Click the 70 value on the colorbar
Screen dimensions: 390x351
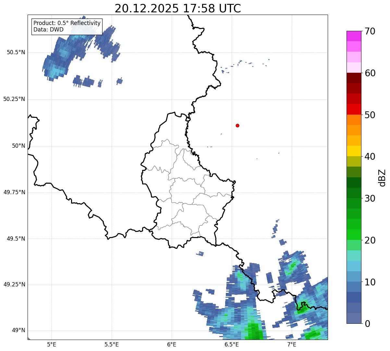pyautogui.click(x=370, y=31)
